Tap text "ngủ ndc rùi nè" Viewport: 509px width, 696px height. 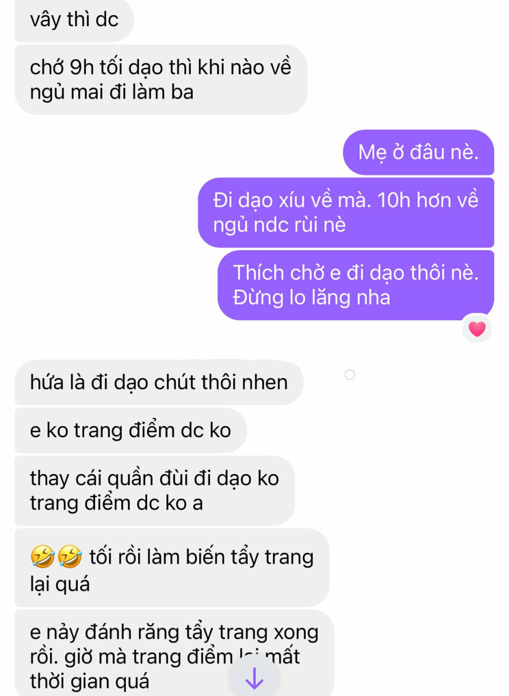click(279, 225)
